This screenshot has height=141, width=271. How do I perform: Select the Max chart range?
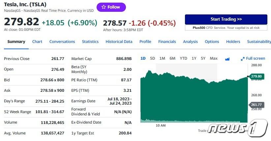pos(214,58)
